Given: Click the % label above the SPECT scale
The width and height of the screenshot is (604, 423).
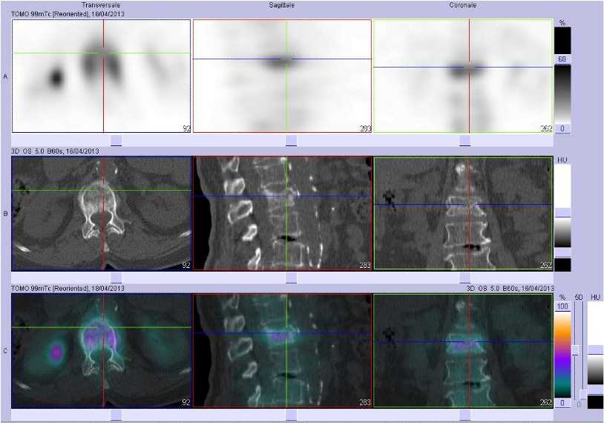Looking at the screenshot, I should [x=562, y=23].
